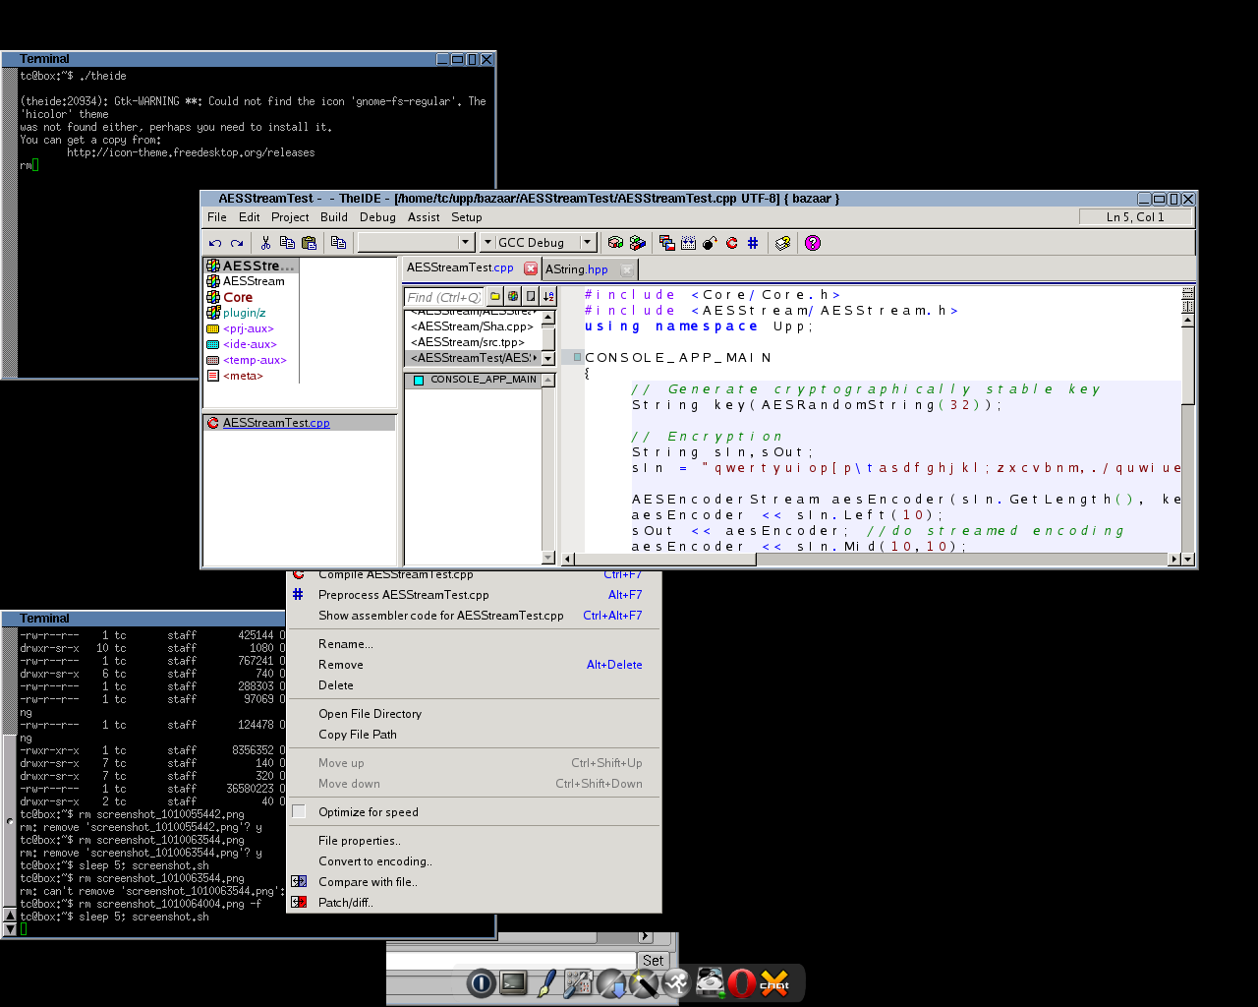The image size is (1258, 1007).
Task: Click the Cut scissors icon
Action: point(265,243)
